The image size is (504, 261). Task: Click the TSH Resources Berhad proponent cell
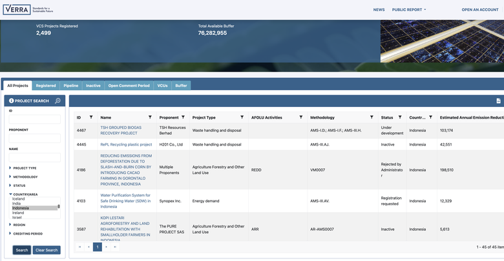tap(173, 130)
